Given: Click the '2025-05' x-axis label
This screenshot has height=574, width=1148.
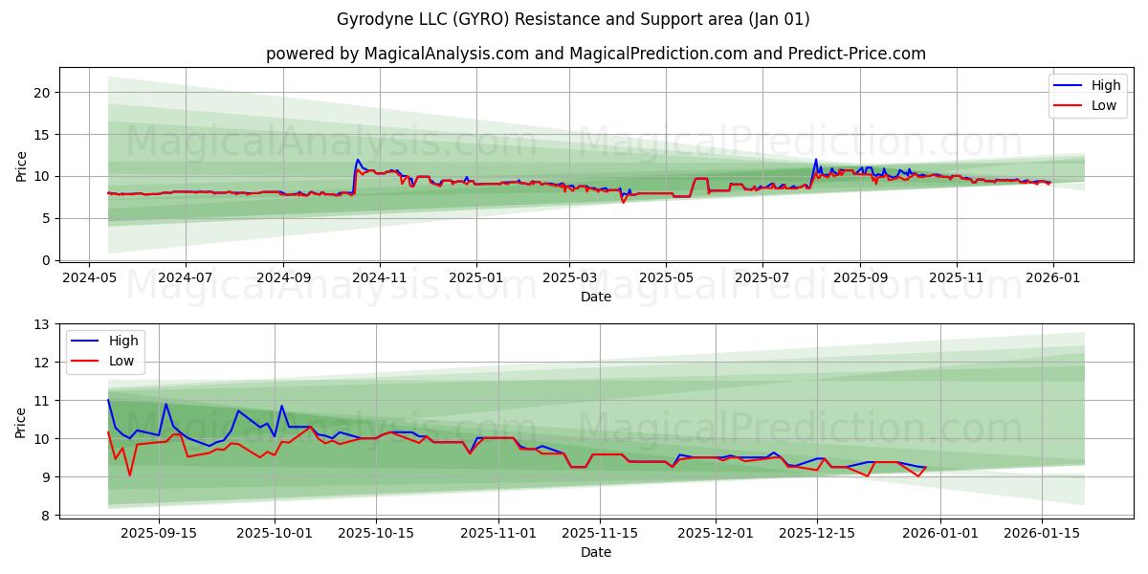Looking at the screenshot, I should tap(666, 277).
